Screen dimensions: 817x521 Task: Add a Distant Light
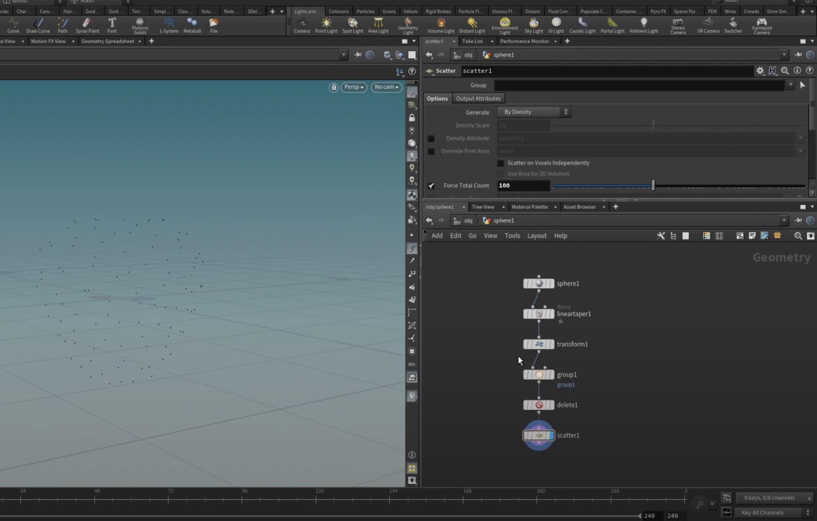click(x=472, y=26)
